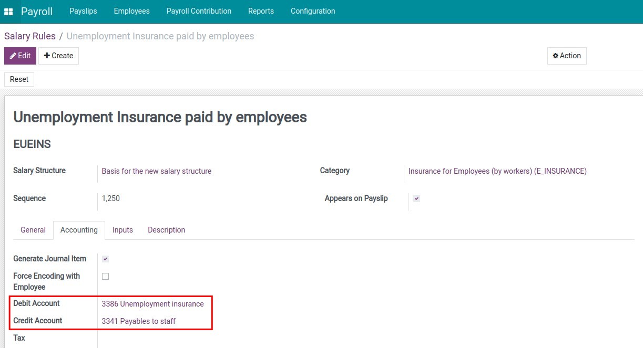The image size is (643, 348).
Task: Select the Accounting tab
Action: click(x=79, y=230)
